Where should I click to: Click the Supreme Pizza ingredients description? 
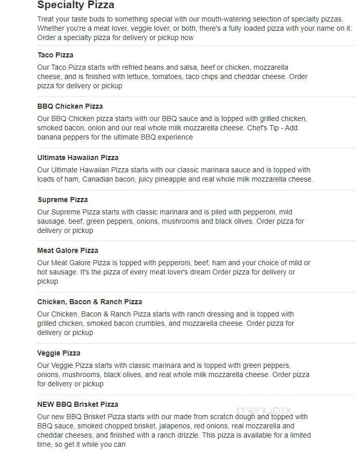[x=170, y=221]
